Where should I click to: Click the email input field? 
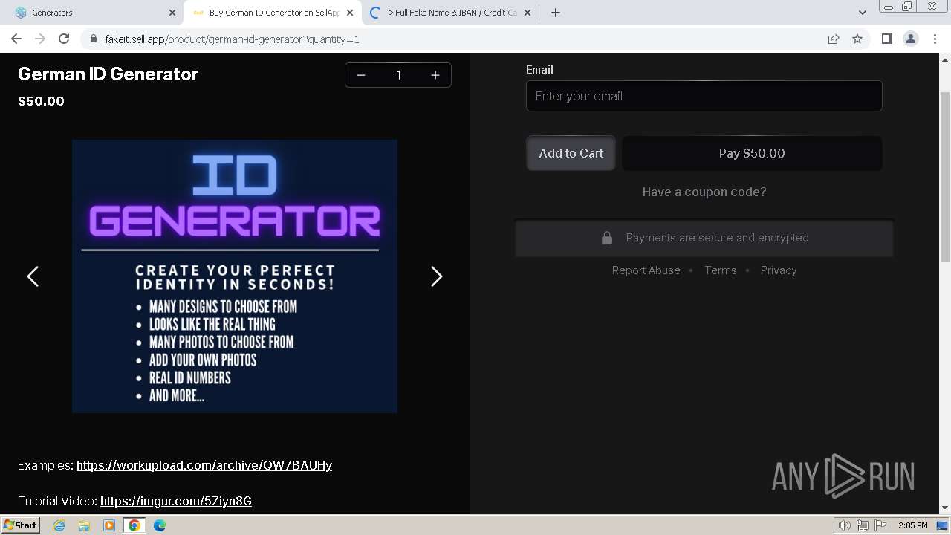point(704,96)
